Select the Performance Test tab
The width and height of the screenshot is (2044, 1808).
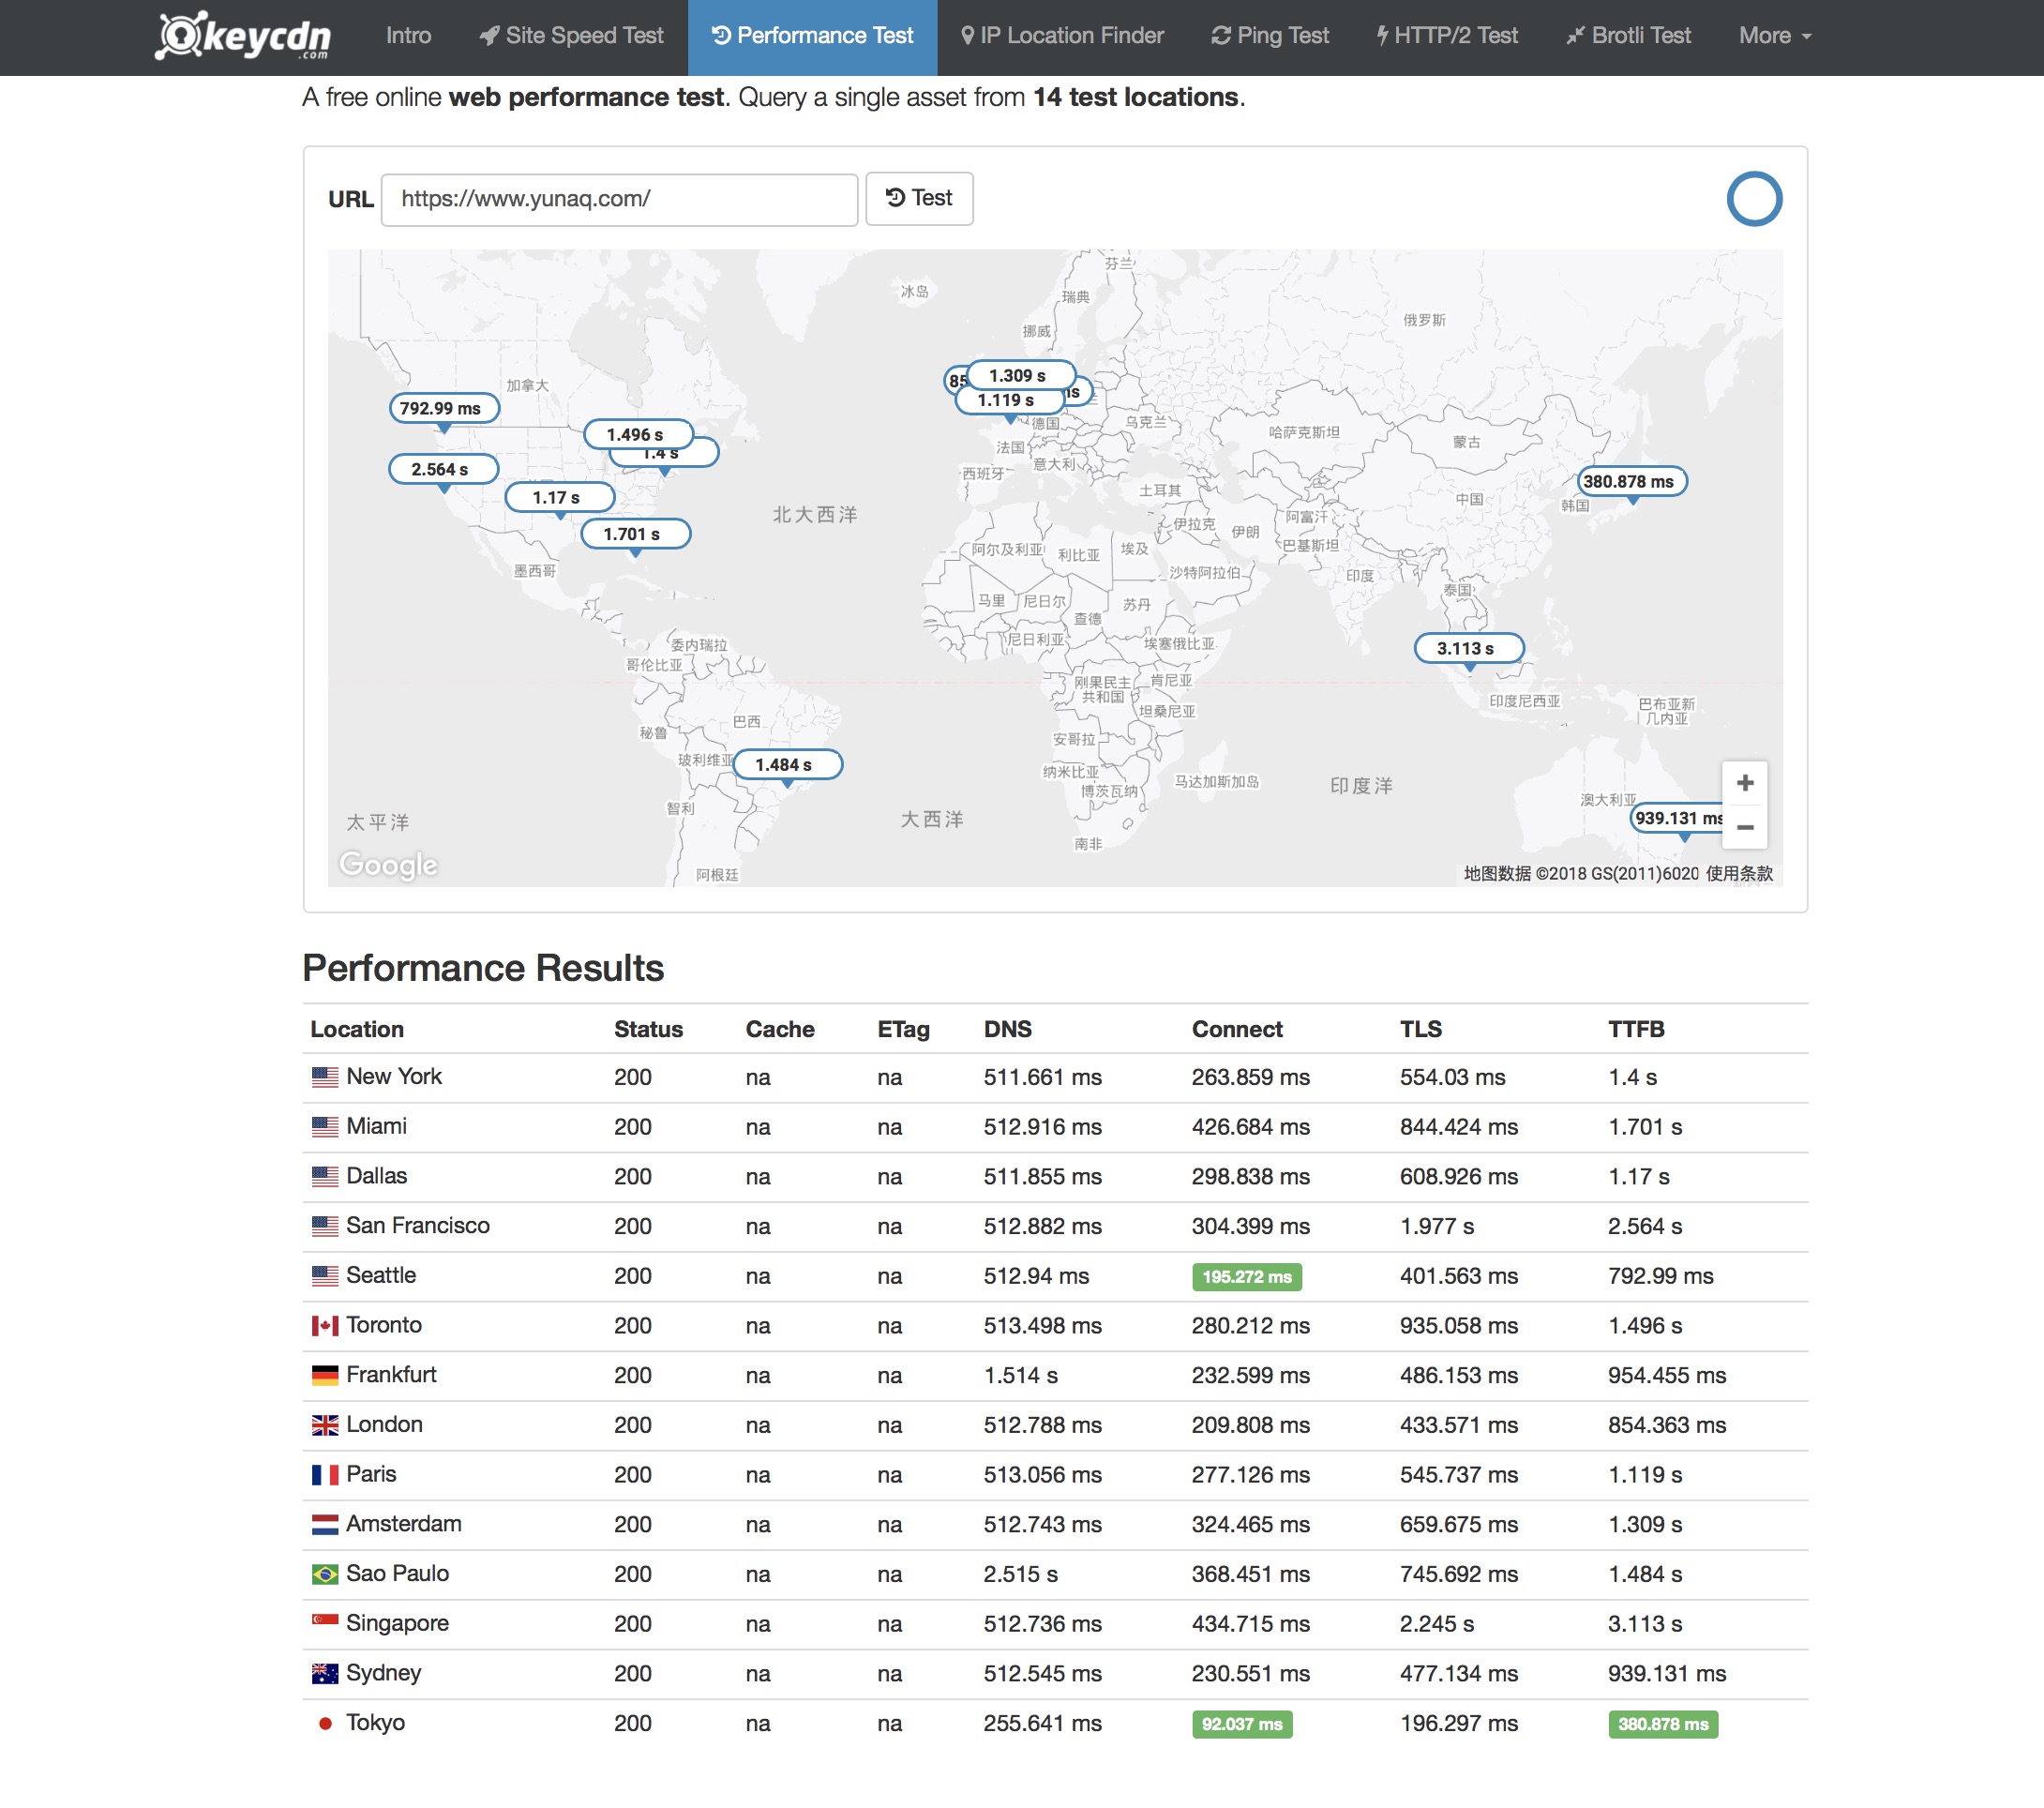click(x=812, y=36)
